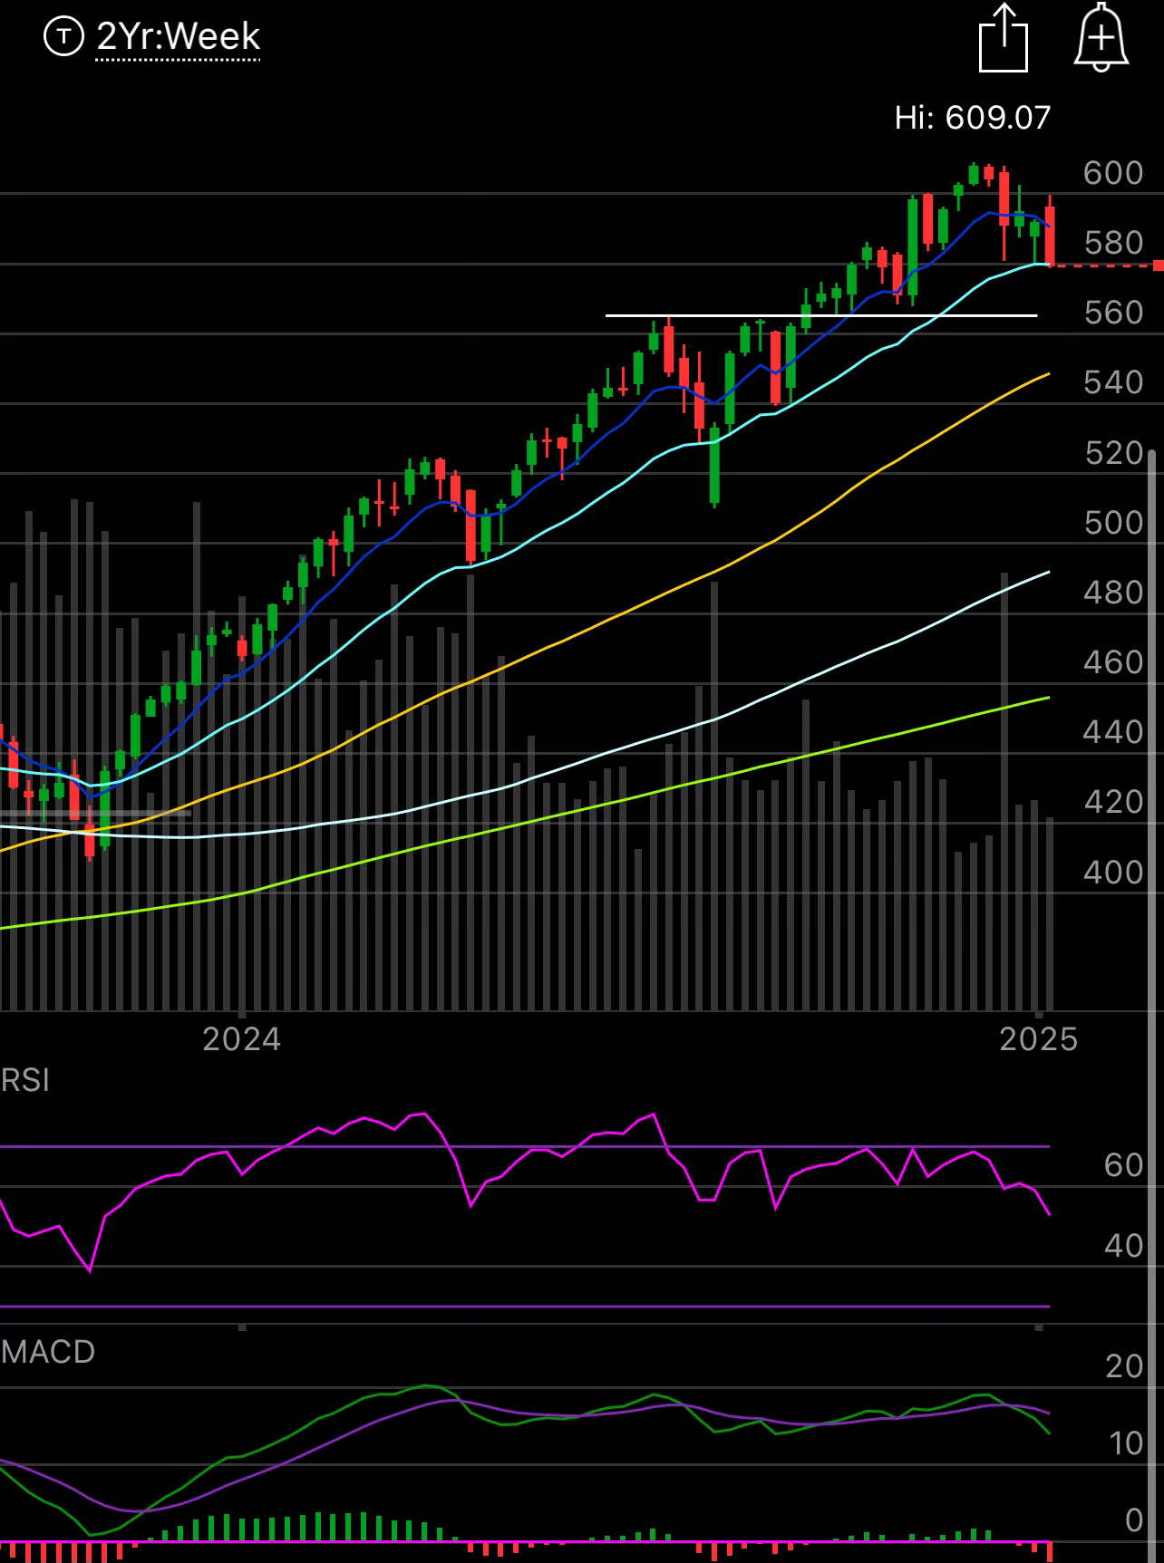Tap the 600 price axis label

[1113, 172]
